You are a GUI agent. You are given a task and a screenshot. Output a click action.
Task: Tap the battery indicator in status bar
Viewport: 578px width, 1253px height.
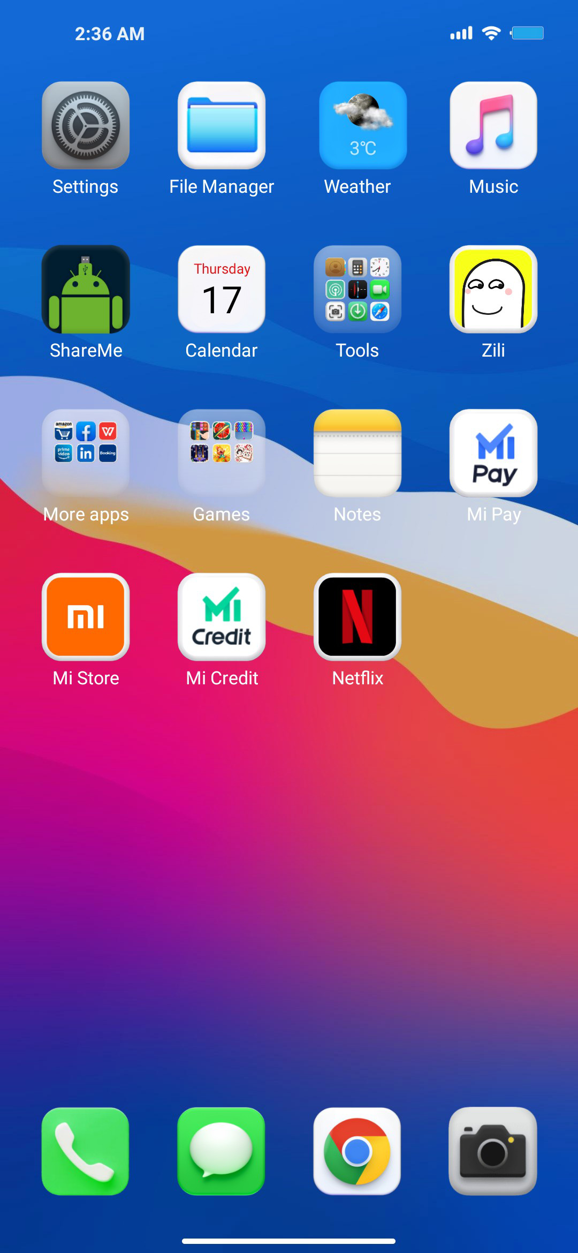tap(527, 33)
